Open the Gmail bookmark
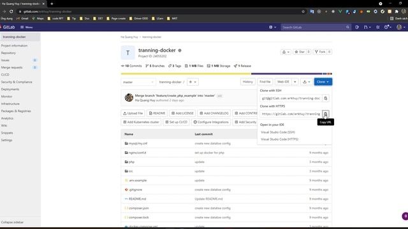 (x=22, y=18)
